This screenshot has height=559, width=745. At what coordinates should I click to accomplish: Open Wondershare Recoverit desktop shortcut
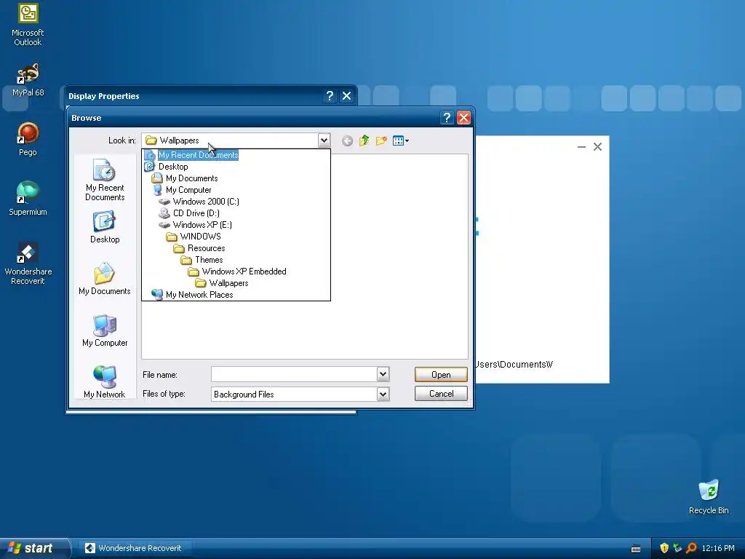(28, 263)
